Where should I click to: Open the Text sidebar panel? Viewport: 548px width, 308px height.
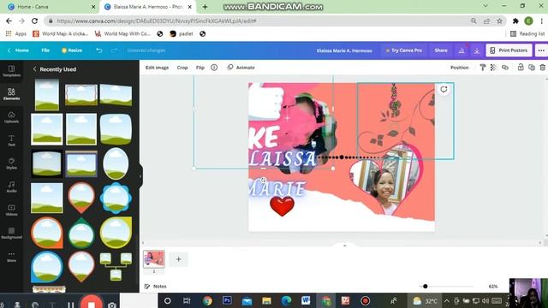coord(11,140)
